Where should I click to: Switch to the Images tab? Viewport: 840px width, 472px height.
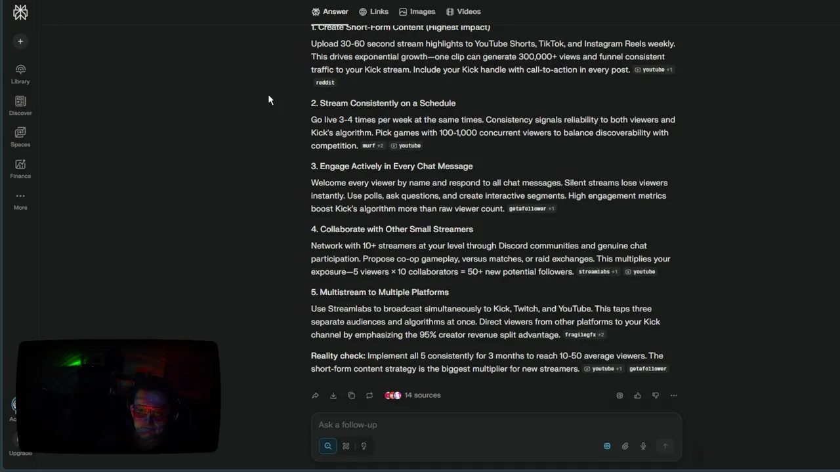417,11
